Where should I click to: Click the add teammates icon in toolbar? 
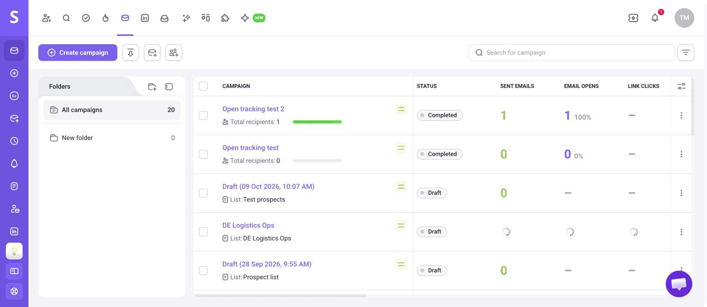[174, 53]
